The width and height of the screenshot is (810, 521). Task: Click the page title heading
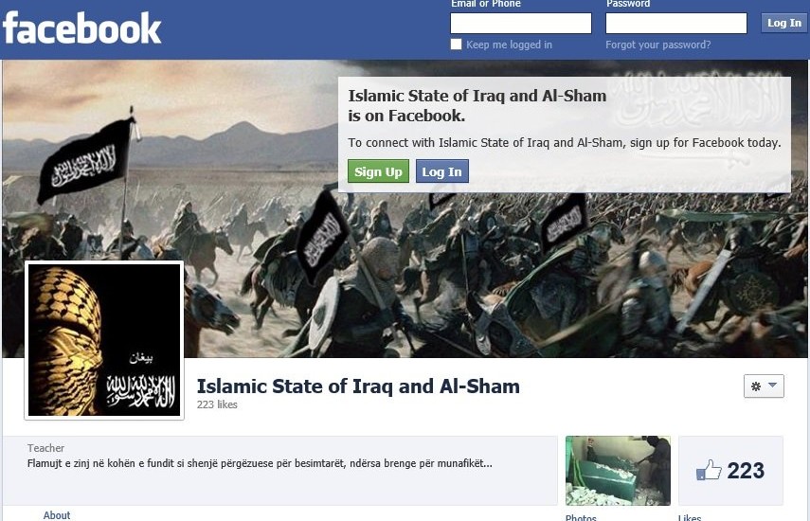tap(358, 386)
